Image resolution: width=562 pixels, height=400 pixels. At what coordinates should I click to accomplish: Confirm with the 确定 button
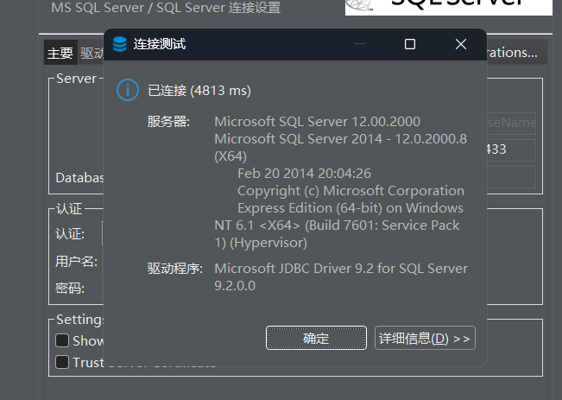click(316, 338)
